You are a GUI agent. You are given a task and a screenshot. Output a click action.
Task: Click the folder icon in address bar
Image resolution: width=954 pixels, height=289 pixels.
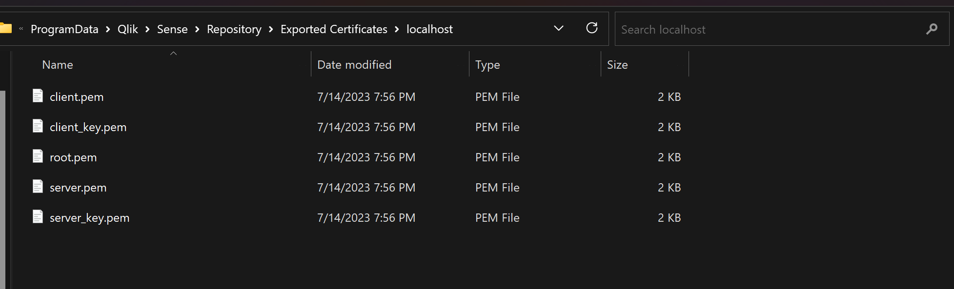coord(6,28)
